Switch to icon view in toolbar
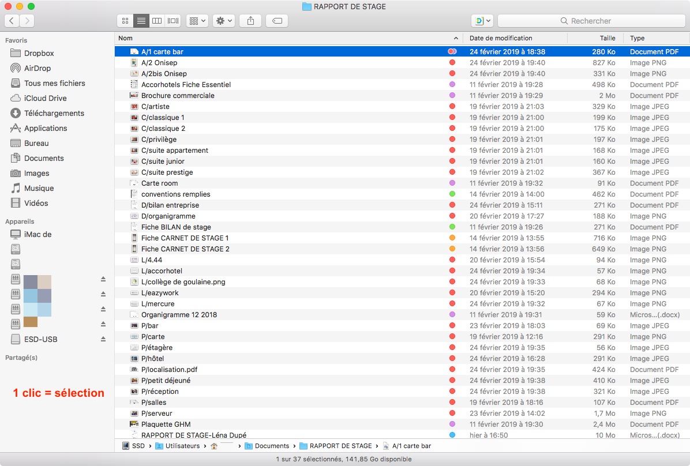 click(x=125, y=21)
